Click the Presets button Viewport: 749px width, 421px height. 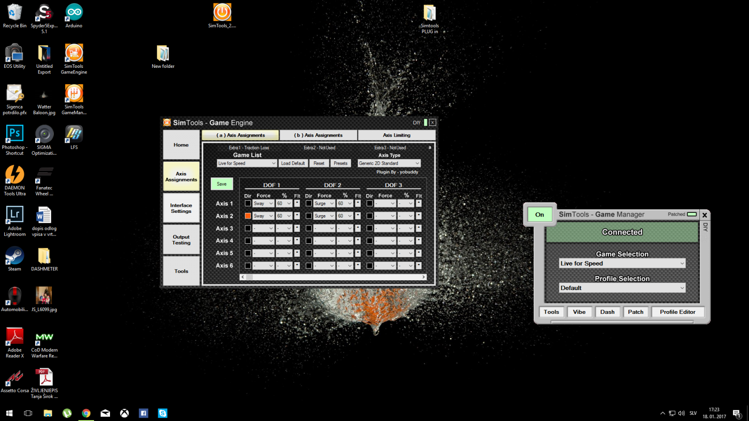pyautogui.click(x=341, y=163)
